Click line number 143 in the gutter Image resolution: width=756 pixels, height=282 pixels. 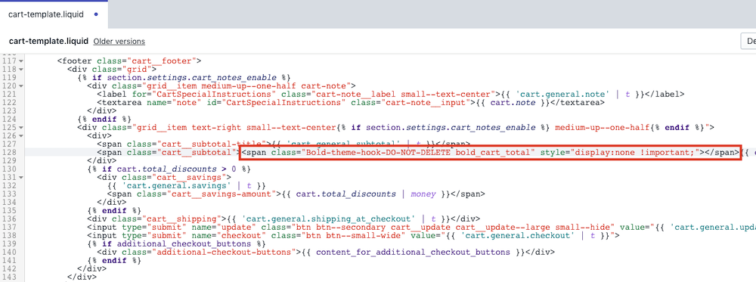tap(9, 277)
